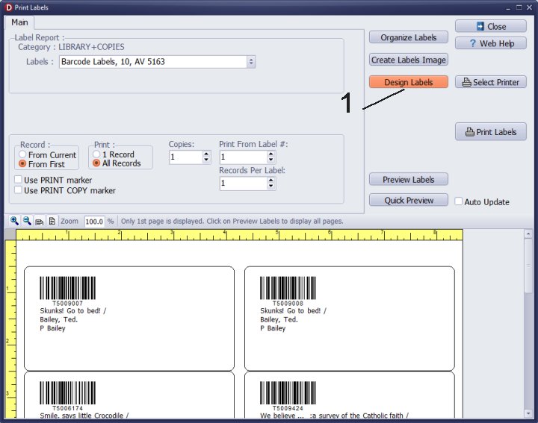The width and height of the screenshot is (538, 423).
Task: Click the Organize Labels button
Action: point(408,37)
